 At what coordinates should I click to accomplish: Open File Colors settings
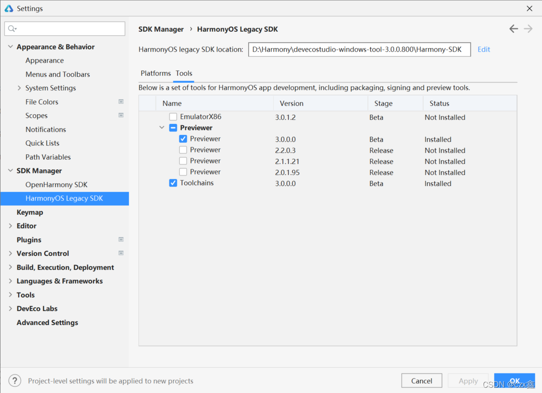point(42,101)
